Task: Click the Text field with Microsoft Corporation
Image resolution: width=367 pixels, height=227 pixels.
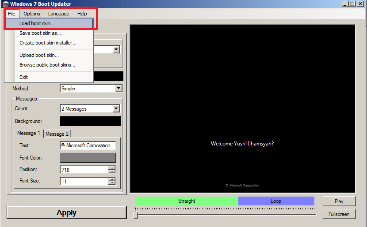Action: click(x=88, y=145)
